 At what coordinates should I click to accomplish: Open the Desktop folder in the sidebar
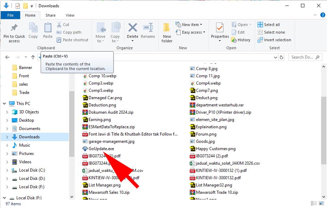coord(26,120)
